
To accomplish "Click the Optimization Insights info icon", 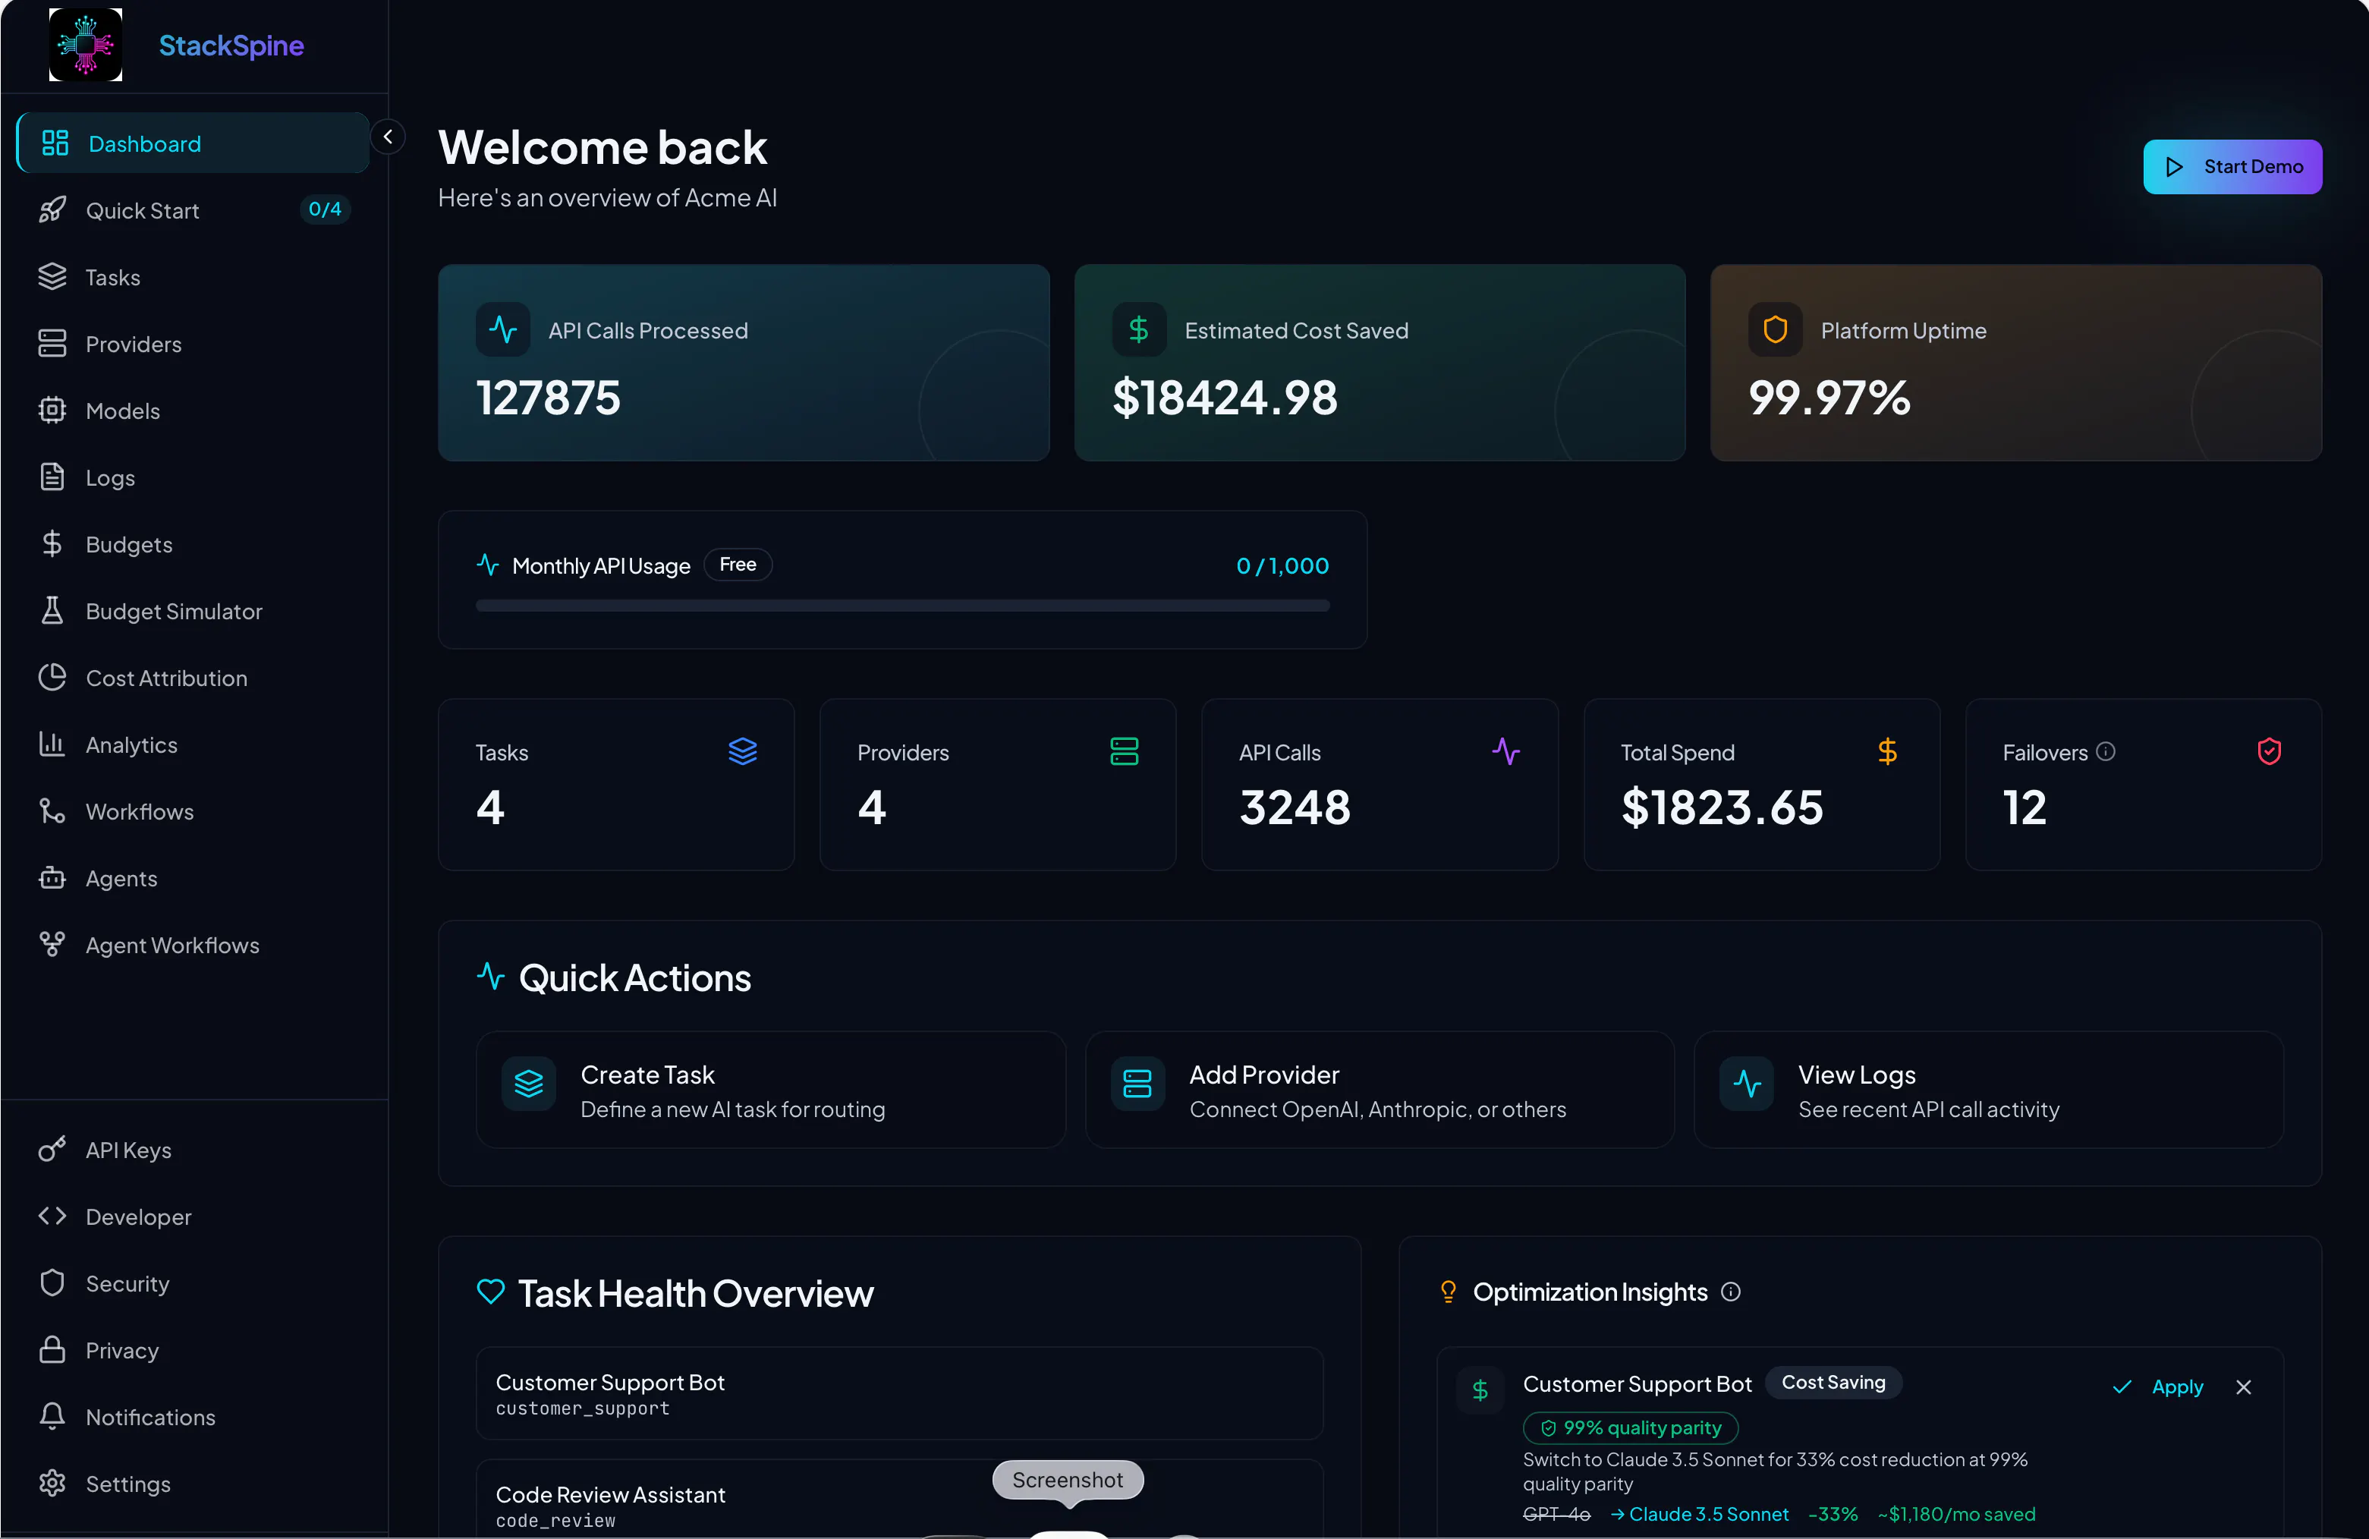I will click(1731, 1291).
